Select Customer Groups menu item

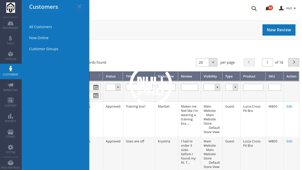pos(44,49)
